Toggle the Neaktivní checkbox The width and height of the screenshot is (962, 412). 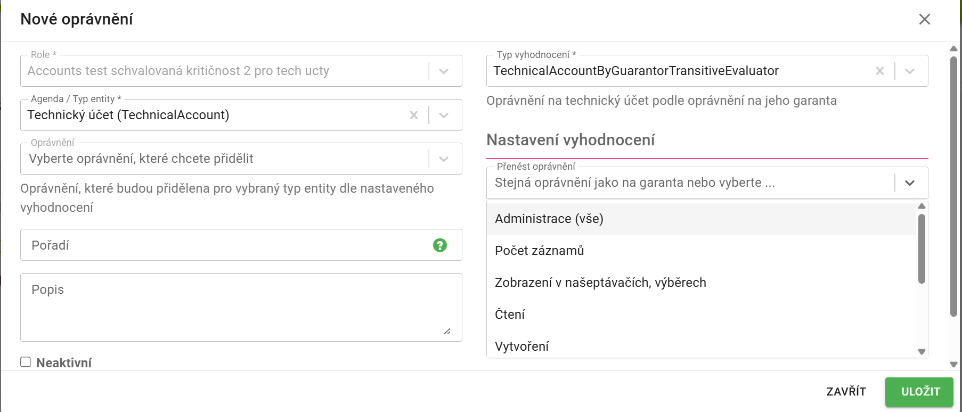pyautogui.click(x=26, y=362)
